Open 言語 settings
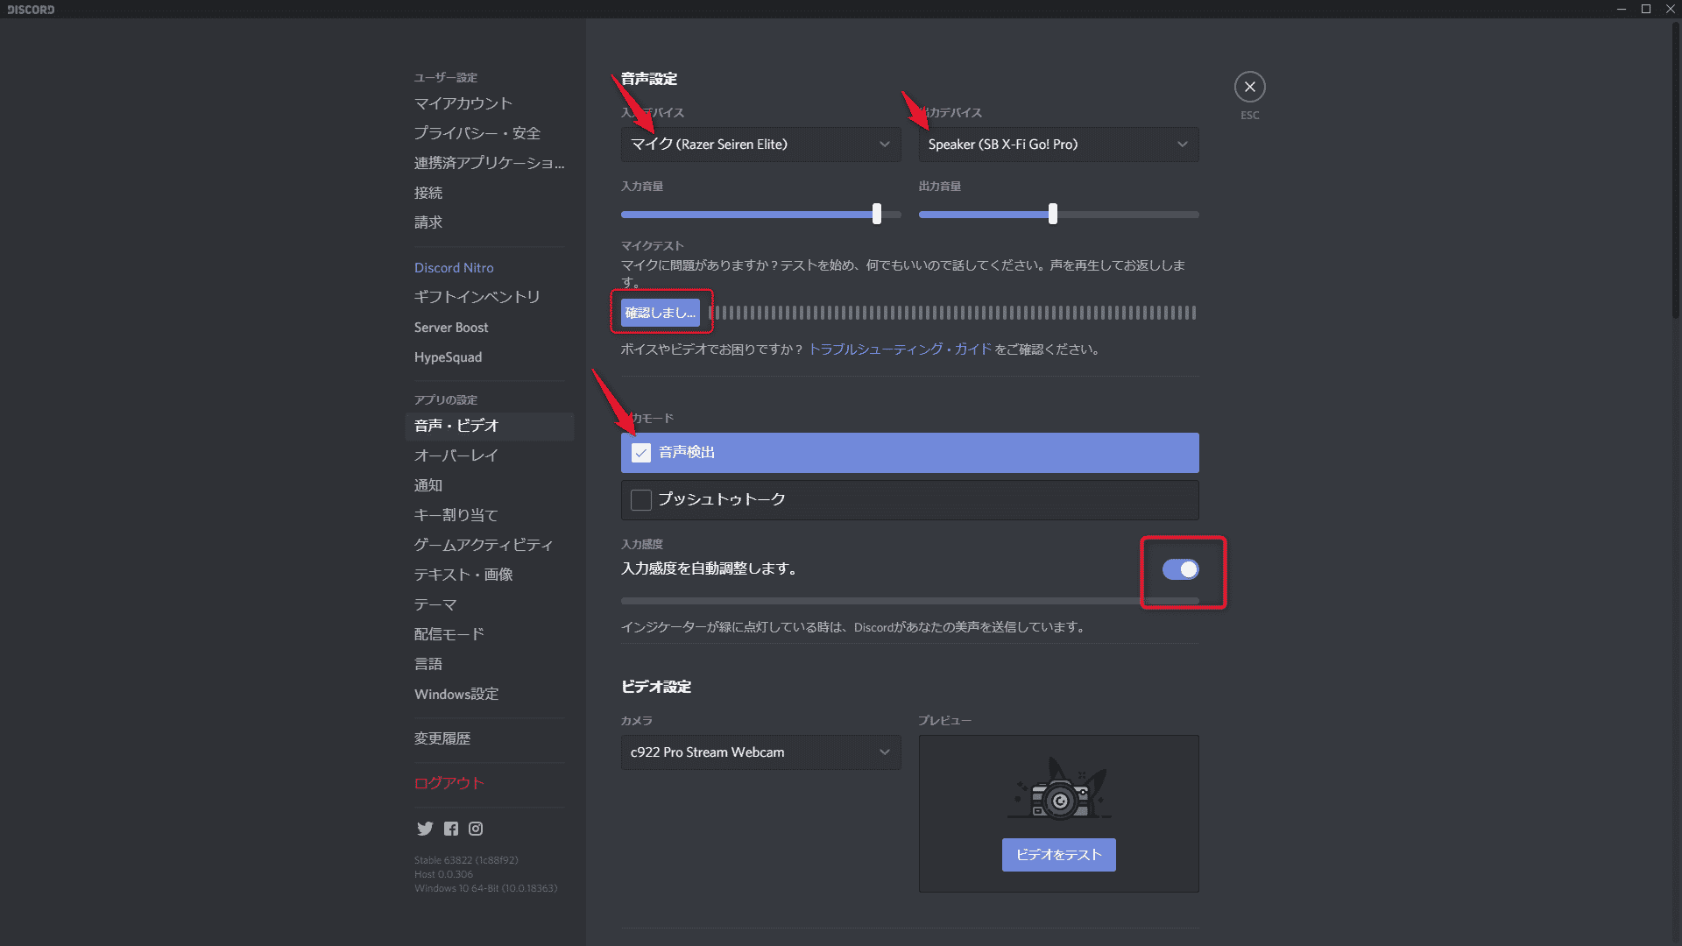This screenshot has height=946, width=1682. [490, 664]
